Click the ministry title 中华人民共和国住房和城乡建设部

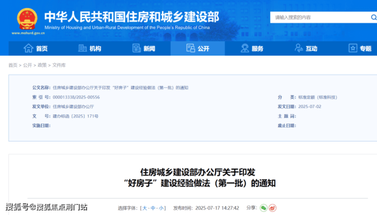132,17
